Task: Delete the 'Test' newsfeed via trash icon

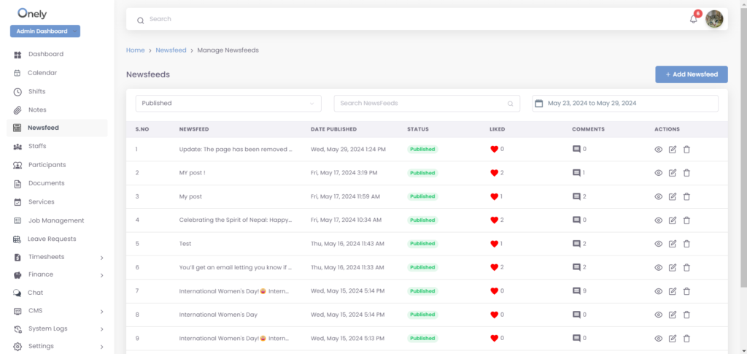Action: 686,244
